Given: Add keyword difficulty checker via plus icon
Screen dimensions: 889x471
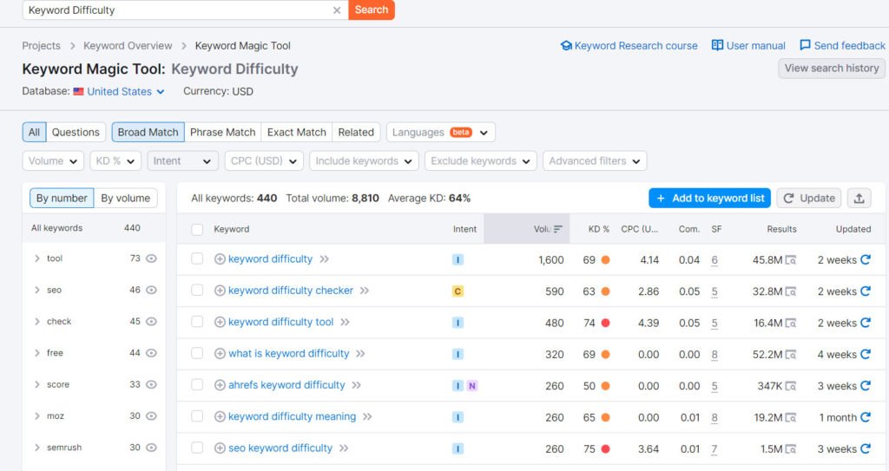Looking at the screenshot, I should 220,291.
